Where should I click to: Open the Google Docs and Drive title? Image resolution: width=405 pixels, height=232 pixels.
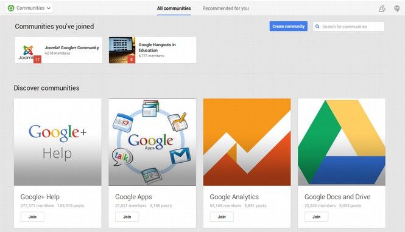coord(337,197)
